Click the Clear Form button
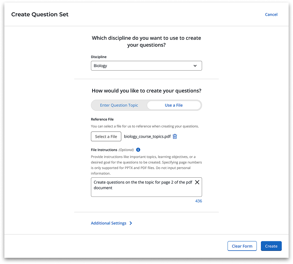 [x=242, y=246]
